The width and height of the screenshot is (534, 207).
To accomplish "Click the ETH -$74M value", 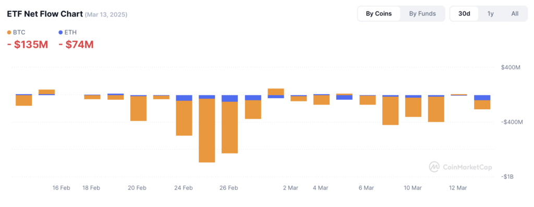I will [76, 44].
